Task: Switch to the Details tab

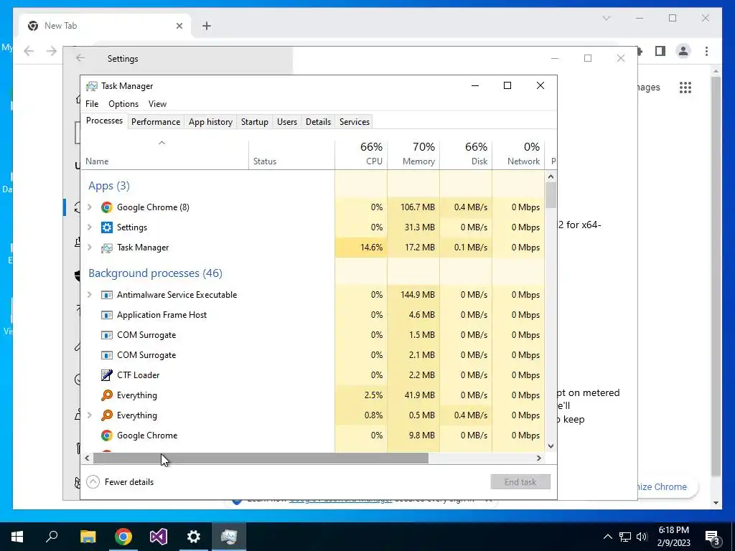Action: (x=318, y=122)
